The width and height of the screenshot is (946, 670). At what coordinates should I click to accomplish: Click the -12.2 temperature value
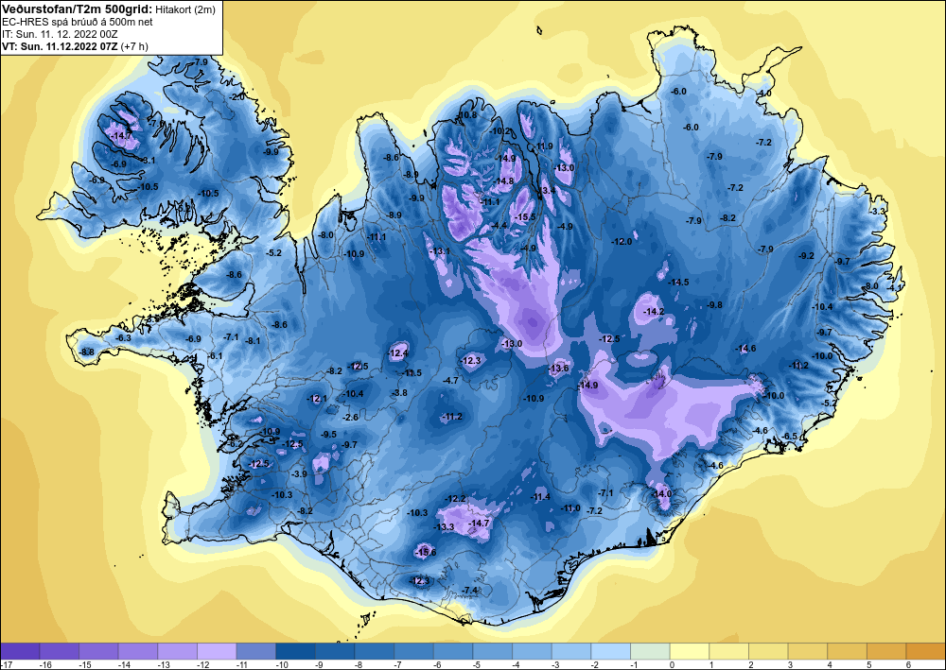point(456,499)
